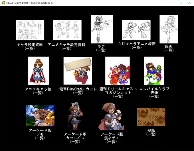This screenshot has height=151, width=194.
Task: Click the アーケード版 漫才デモ label text
Action: click(112, 136)
